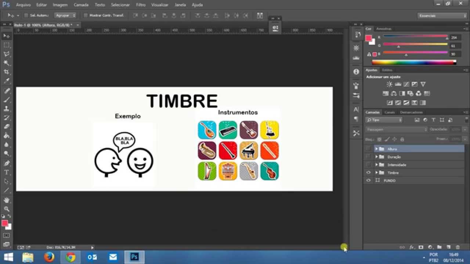Screen dimensions: 470x264
Task: Click the Windows Start button
Action: tap(8, 257)
